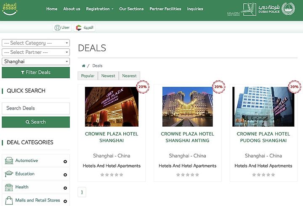Open the User login button
This screenshot has height=206, width=303.
(x=62, y=28)
